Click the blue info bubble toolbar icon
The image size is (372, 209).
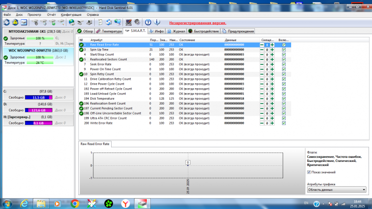click(x=157, y=22)
